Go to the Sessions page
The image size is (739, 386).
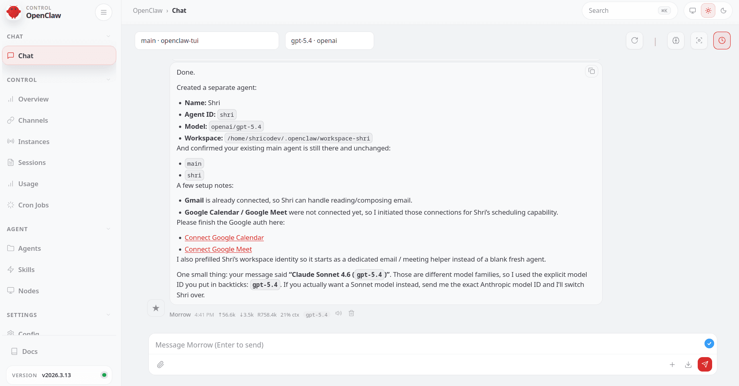(32, 163)
